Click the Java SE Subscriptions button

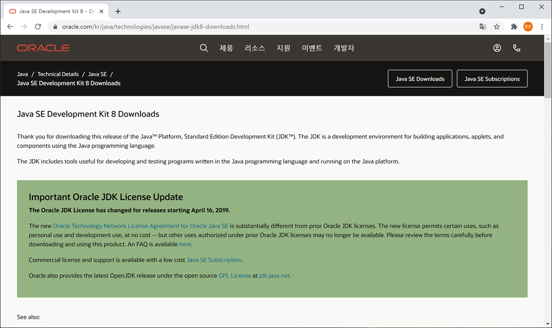492,79
